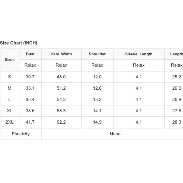Screen dimensions: 183x183
Task: Click the Length column header
Action: (x=177, y=54)
